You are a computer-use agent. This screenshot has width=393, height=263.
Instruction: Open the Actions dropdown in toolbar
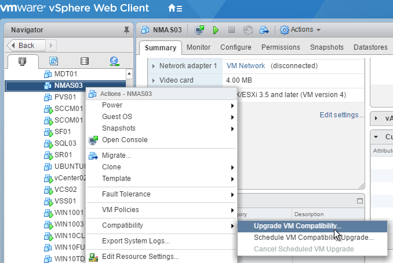300,29
